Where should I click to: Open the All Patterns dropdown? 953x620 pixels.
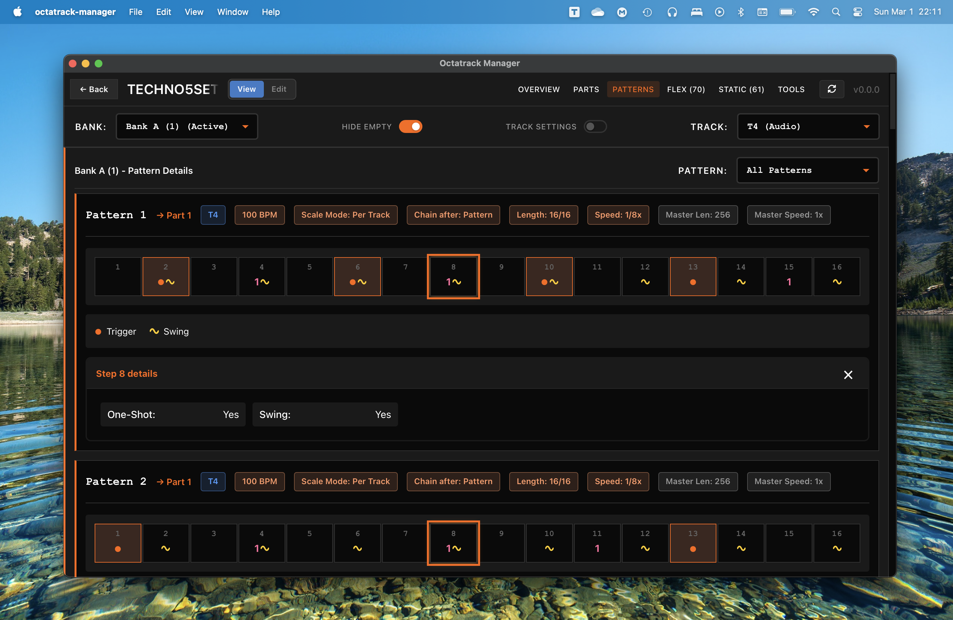click(x=807, y=170)
